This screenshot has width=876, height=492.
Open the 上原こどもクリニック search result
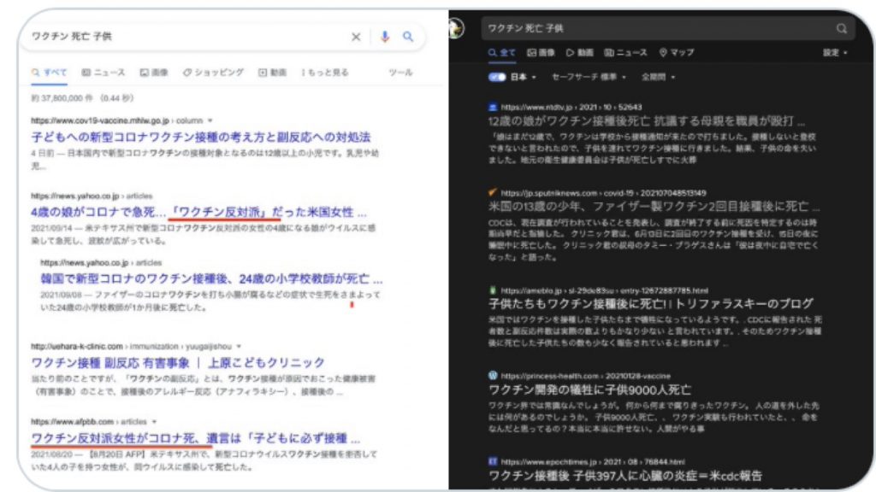[178, 363]
